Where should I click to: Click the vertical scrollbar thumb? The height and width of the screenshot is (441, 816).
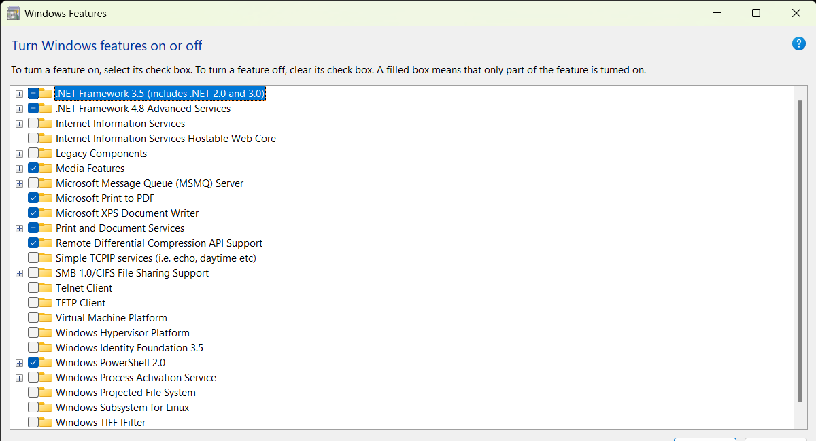(x=800, y=250)
